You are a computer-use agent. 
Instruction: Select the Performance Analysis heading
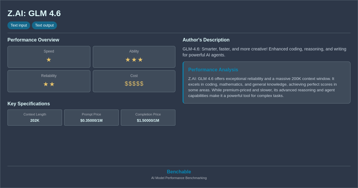coord(213,70)
